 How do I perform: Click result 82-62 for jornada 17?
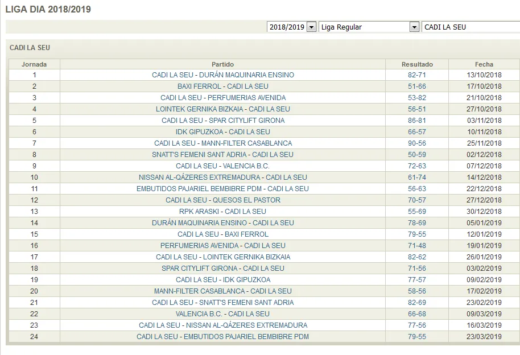[x=417, y=257]
